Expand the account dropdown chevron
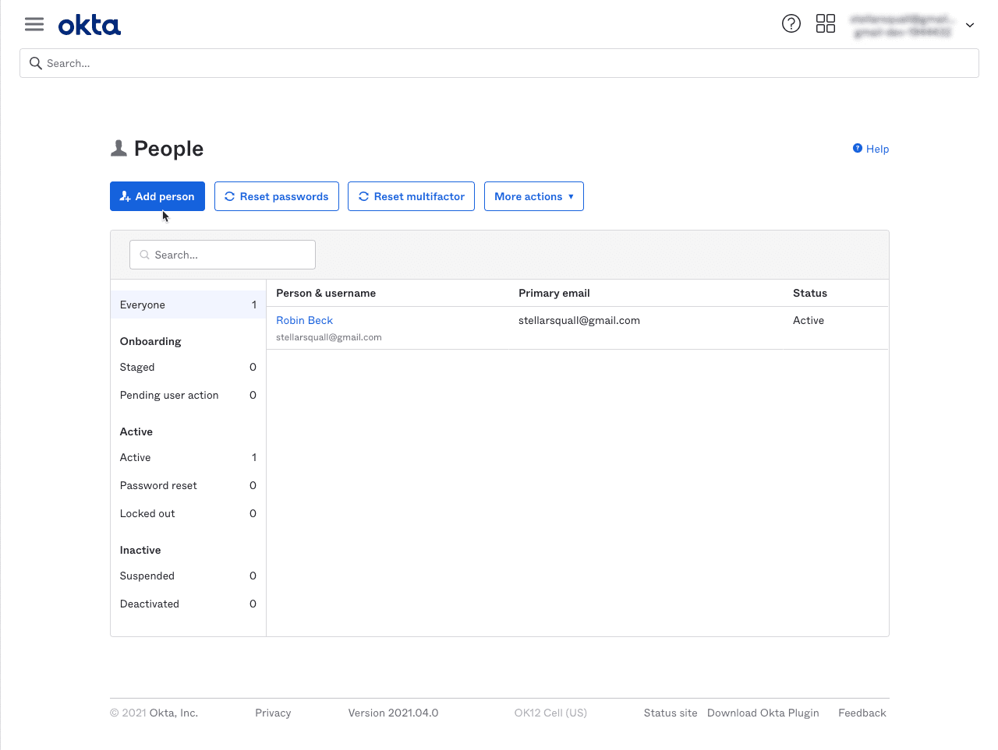Image resolution: width=998 pixels, height=750 pixels. click(970, 25)
